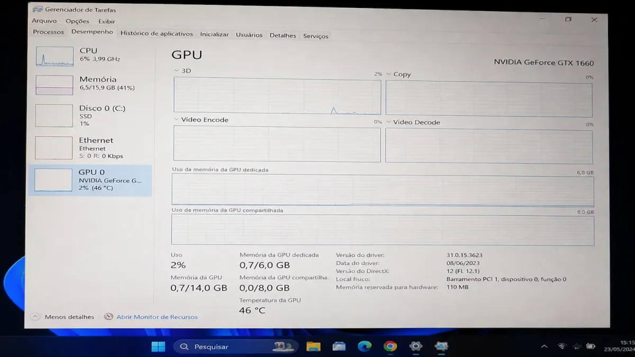
Task: Open the Abrir Monitor de Recursos link
Action: [x=157, y=317]
